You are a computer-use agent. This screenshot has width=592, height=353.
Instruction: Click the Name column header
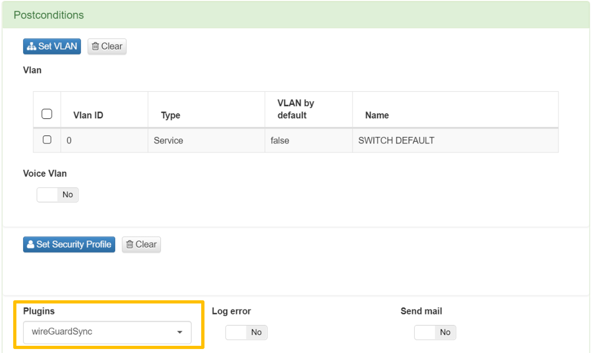click(x=377, y=115)
